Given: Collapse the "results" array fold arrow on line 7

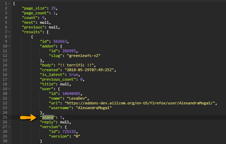Looking at the screenshot, I should coord(10,32).
